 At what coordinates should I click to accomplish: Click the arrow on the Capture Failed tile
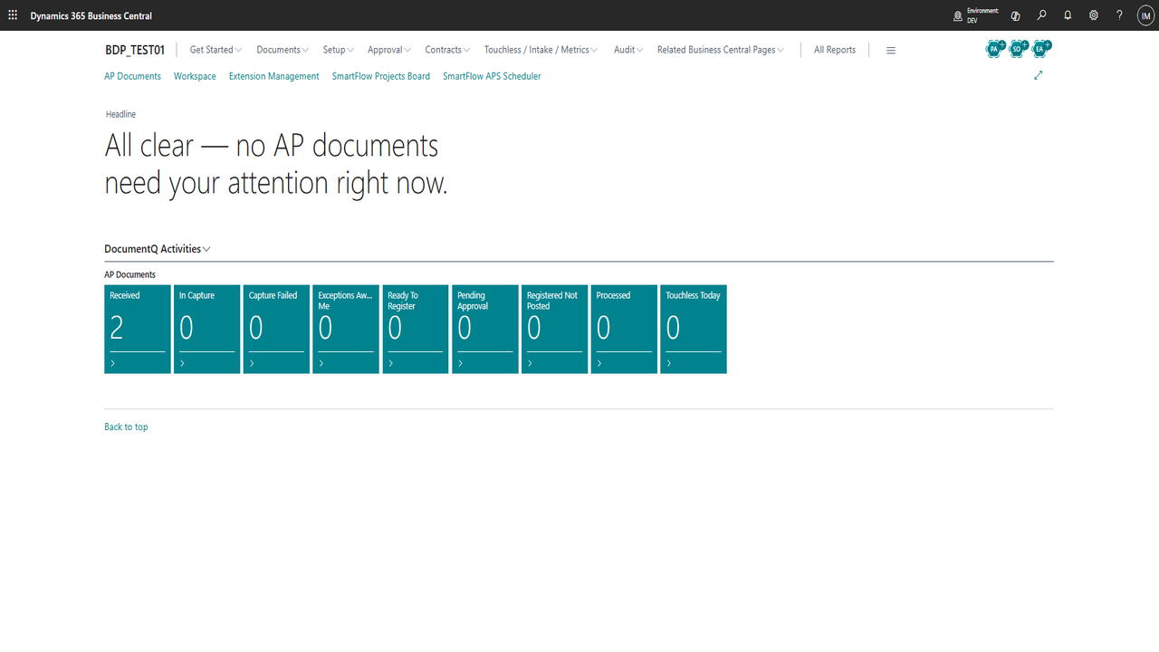pos(252,363)
